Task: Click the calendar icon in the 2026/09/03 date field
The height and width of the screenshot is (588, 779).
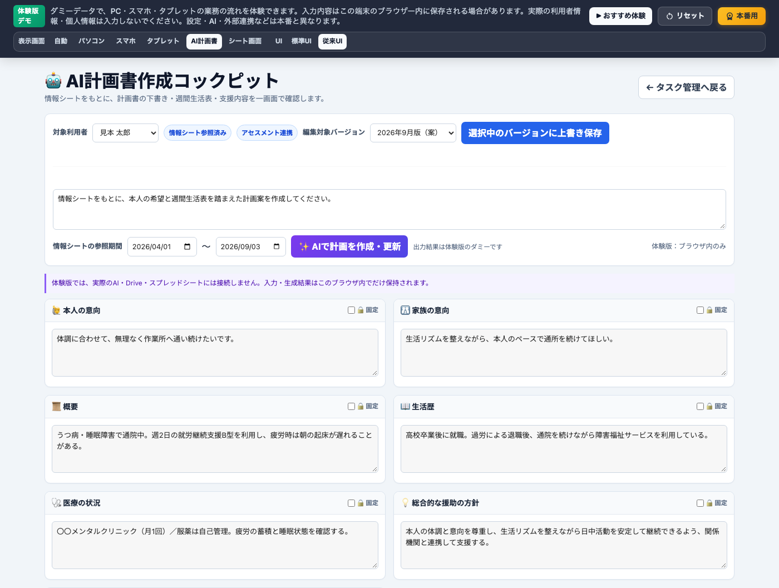Action: [x=277, y=246]
